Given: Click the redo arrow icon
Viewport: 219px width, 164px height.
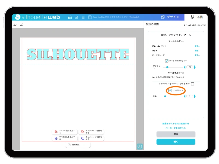Looking at the screenshot, I should tap(21, 25).
